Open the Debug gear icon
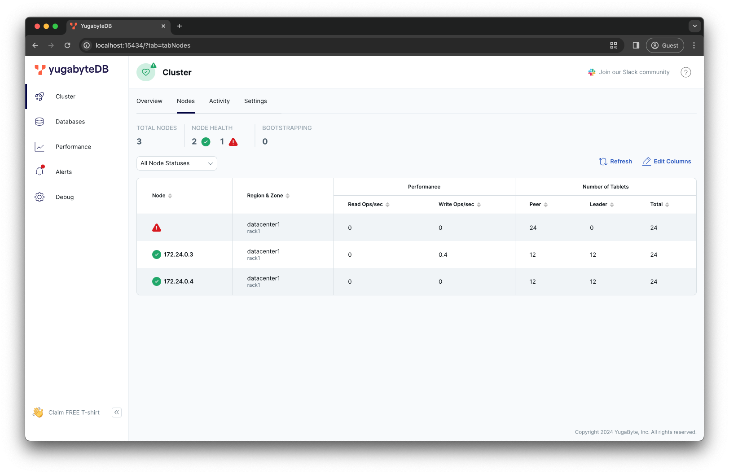The height and width of the screenshot is (474, 729). pyautogui.click(x=40, y=197)
